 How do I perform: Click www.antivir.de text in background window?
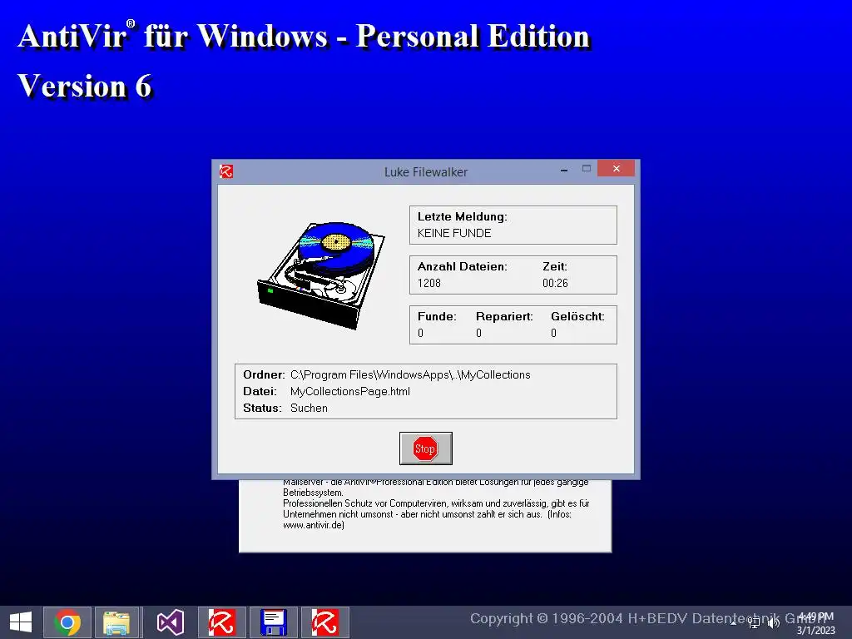pyautogui.click(x=314, y=525)
